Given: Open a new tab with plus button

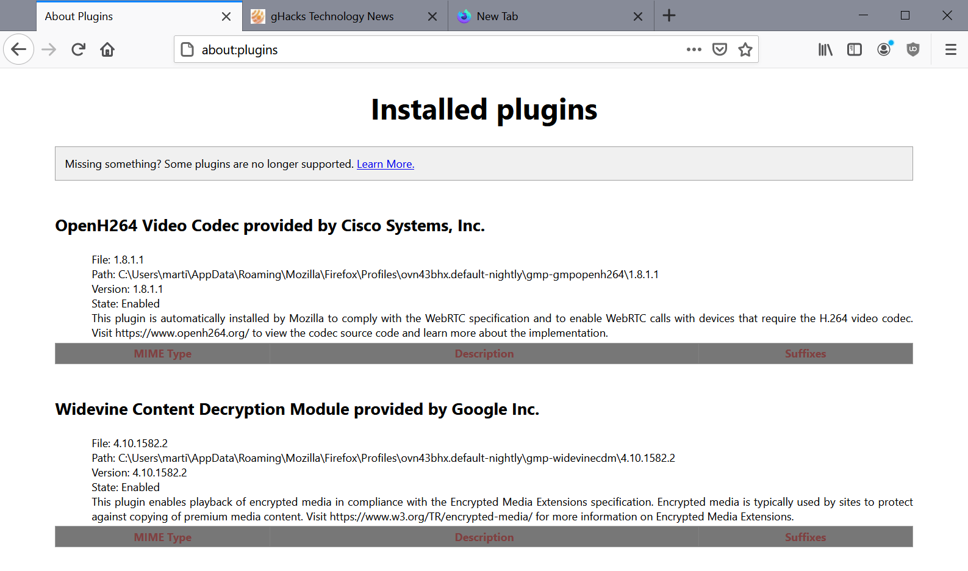Looking at the screenshot, I should 669,16.
